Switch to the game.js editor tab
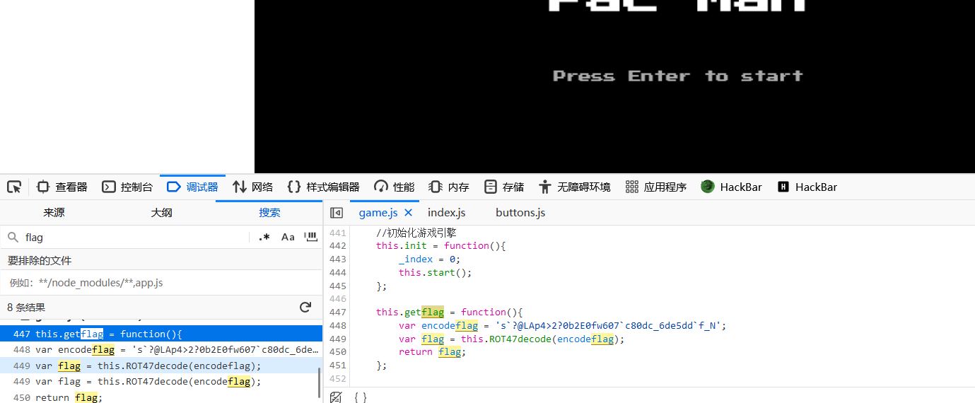 pyautogui.click(x=378, y=213)
